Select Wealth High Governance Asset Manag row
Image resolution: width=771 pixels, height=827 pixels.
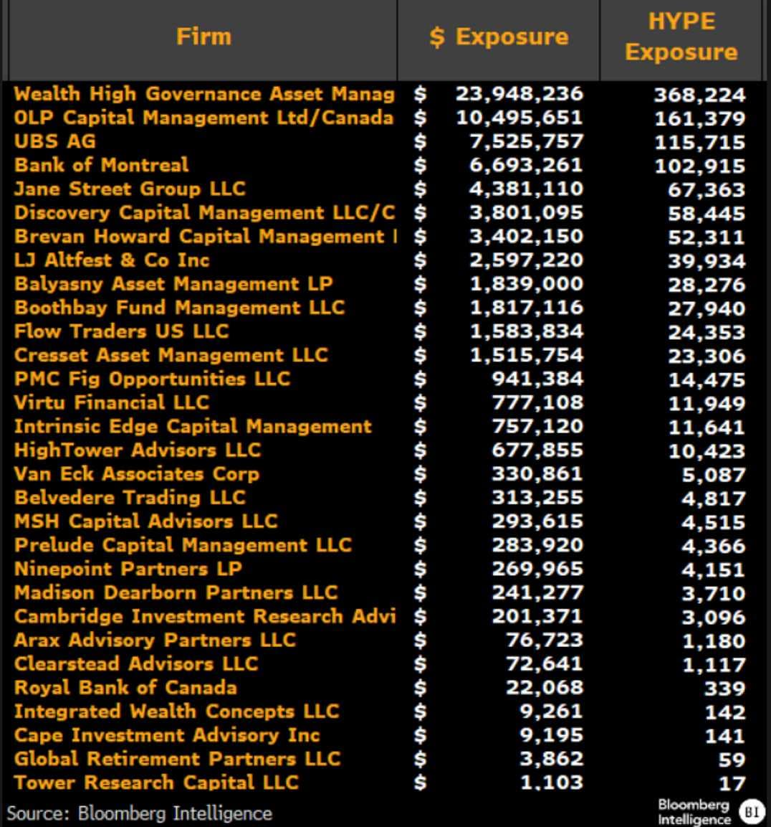[385, 94]
